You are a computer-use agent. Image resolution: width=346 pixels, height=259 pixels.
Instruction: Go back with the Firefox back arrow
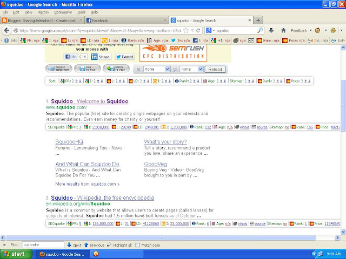pos(6,30)
